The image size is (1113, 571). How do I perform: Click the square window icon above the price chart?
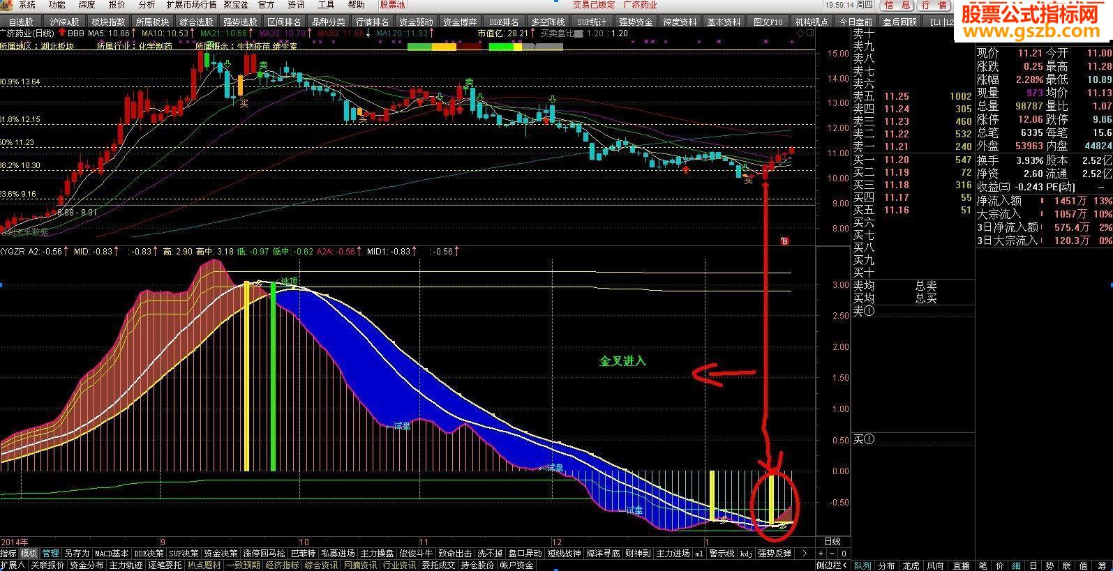(811, 33)
